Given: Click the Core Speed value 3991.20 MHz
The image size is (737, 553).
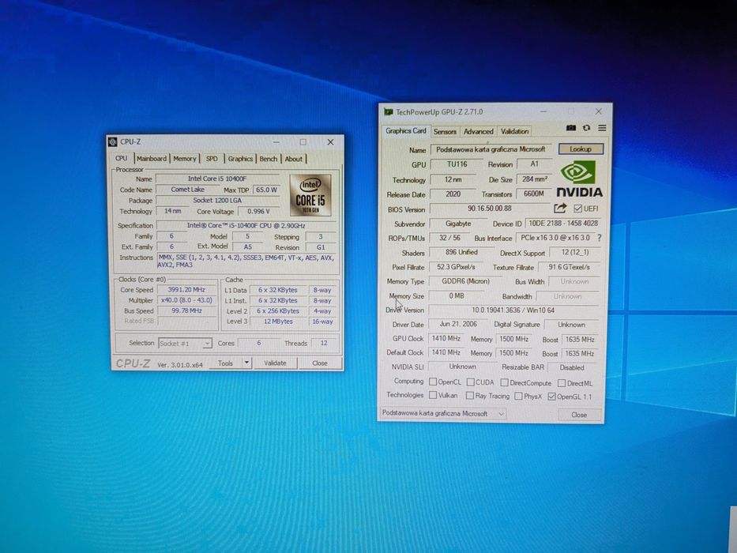Looking at the screenshot, I should click(x=186, y=290).
